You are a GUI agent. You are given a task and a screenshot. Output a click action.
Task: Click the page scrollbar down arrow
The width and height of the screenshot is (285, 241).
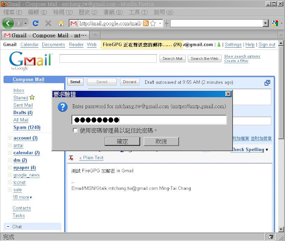click(x=281, y=229)
